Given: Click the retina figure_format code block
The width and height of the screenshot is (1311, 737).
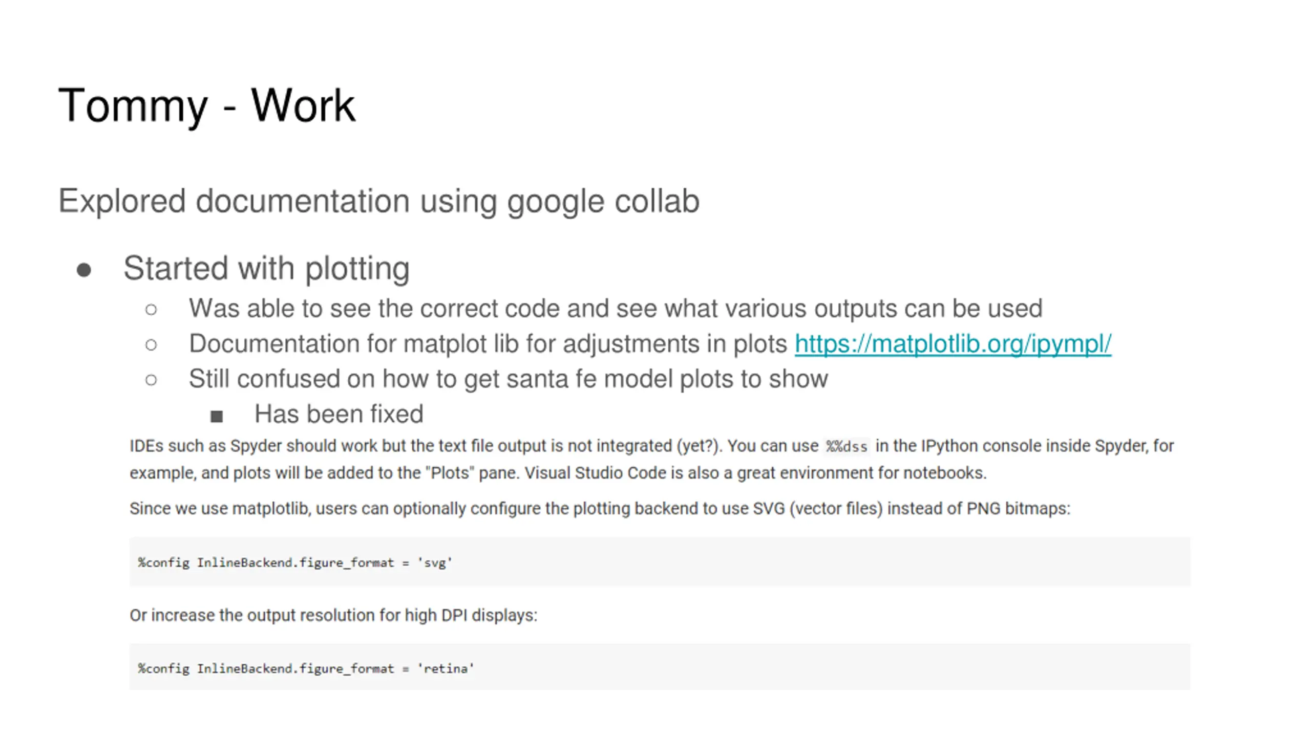Looking at the screenshot, I should (660, 667).
